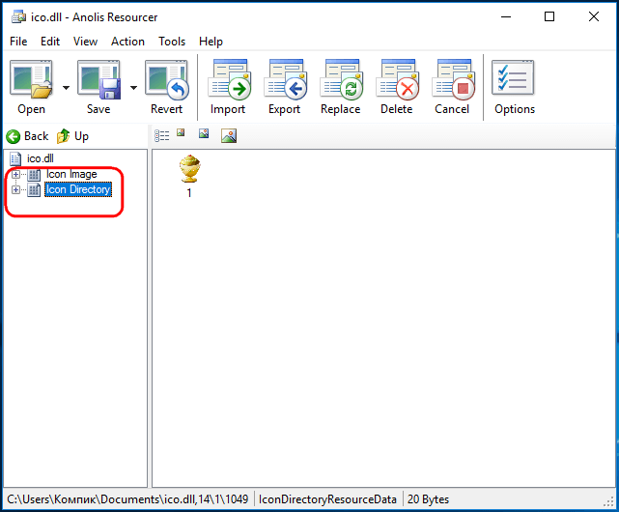Open the dropdown arrow next to Open

(x=66, y=88)
